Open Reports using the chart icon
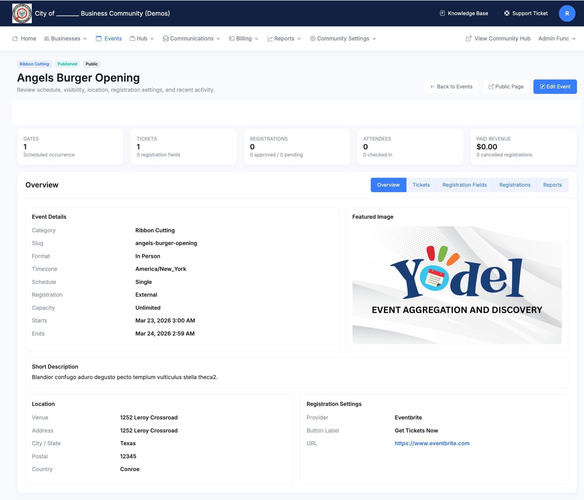The width and height of the screenshot is (584, 500). 270,38
